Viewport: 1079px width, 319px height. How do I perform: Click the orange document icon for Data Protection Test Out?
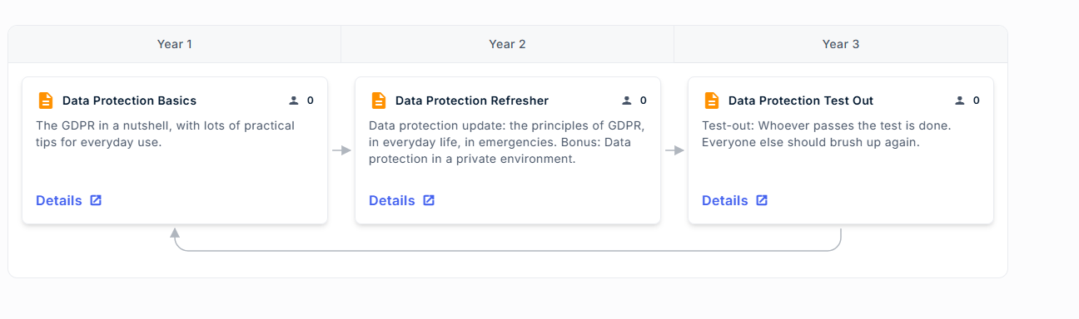coord(712,101)
